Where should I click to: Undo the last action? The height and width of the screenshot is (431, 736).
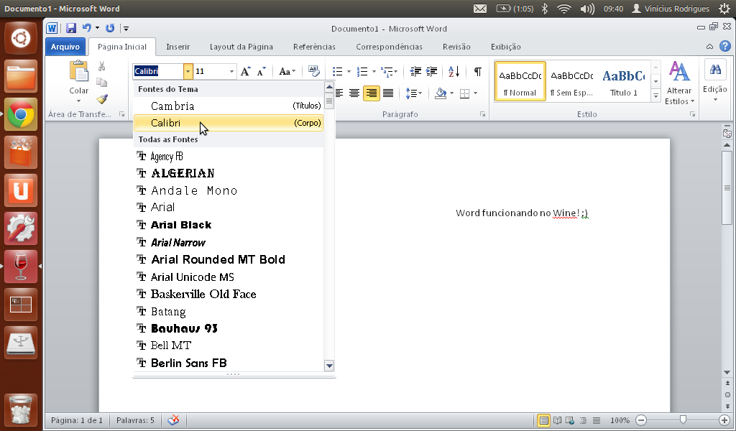point(86,28)
